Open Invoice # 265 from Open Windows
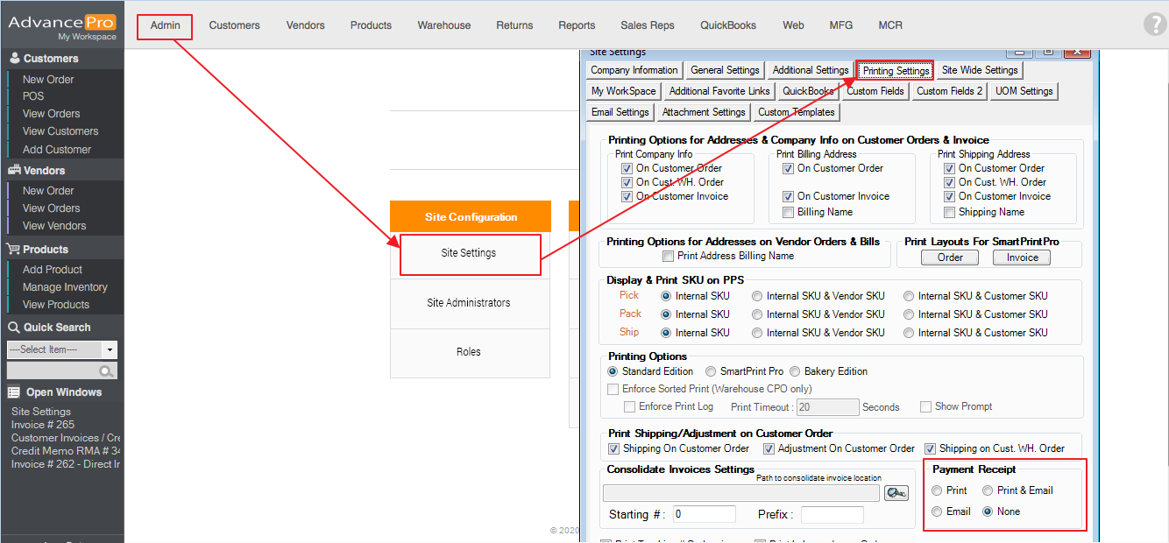The height and width of the screenshot is (543, 1169). click(x=43, y=425)
